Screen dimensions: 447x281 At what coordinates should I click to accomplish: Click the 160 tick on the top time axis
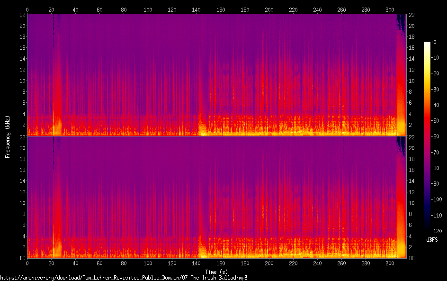coord(220,9)
